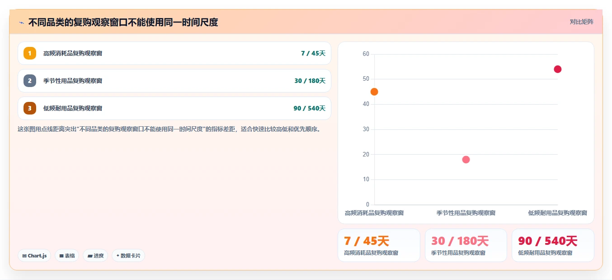Viewport: 612px width, 280px height.
Task: Click x-axis label 低频耐用品复购观察窗
Action: (558, 213)
